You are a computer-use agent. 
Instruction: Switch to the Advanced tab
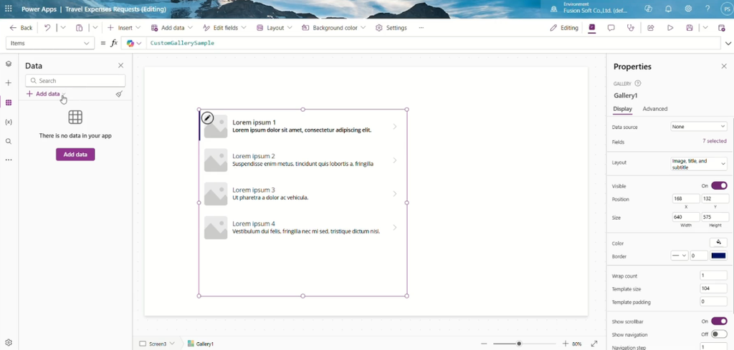coord(655,109)
